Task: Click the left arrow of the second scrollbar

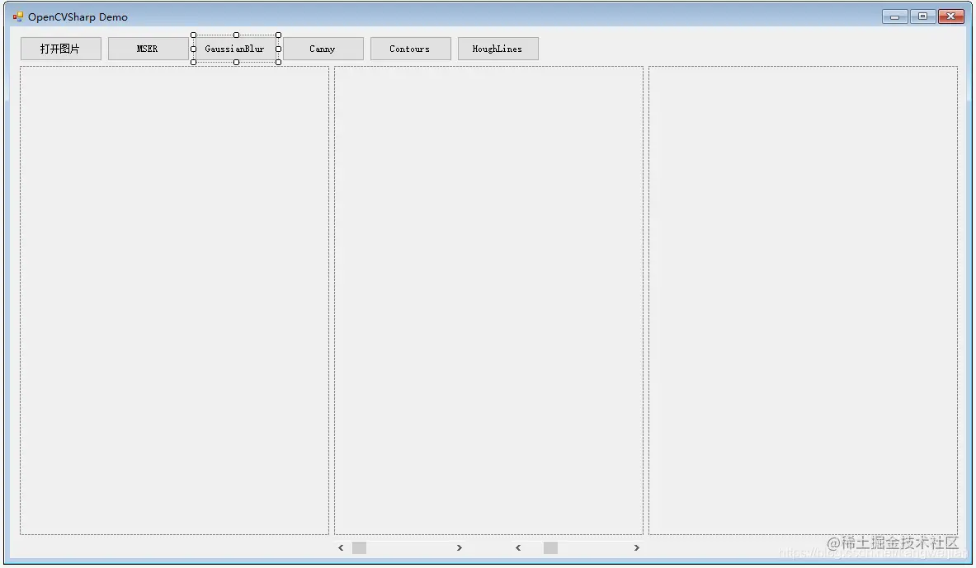Action: click(x=517, y=547)
